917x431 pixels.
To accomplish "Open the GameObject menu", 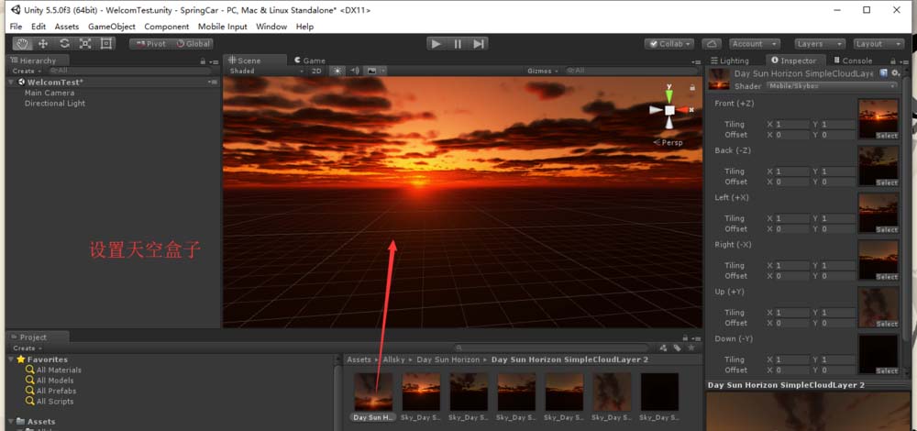I will pyautogui.click(x=112, y=27).
